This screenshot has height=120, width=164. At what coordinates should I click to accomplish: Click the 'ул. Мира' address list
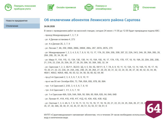(x=101, y=61)
